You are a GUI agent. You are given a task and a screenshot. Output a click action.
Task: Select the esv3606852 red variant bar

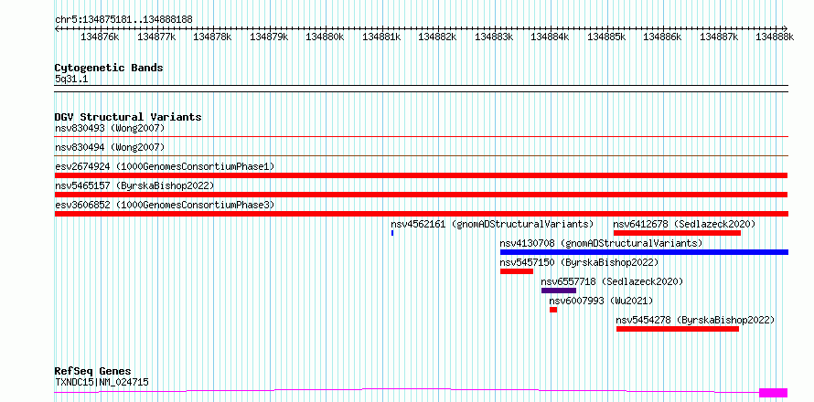(421, 214)
